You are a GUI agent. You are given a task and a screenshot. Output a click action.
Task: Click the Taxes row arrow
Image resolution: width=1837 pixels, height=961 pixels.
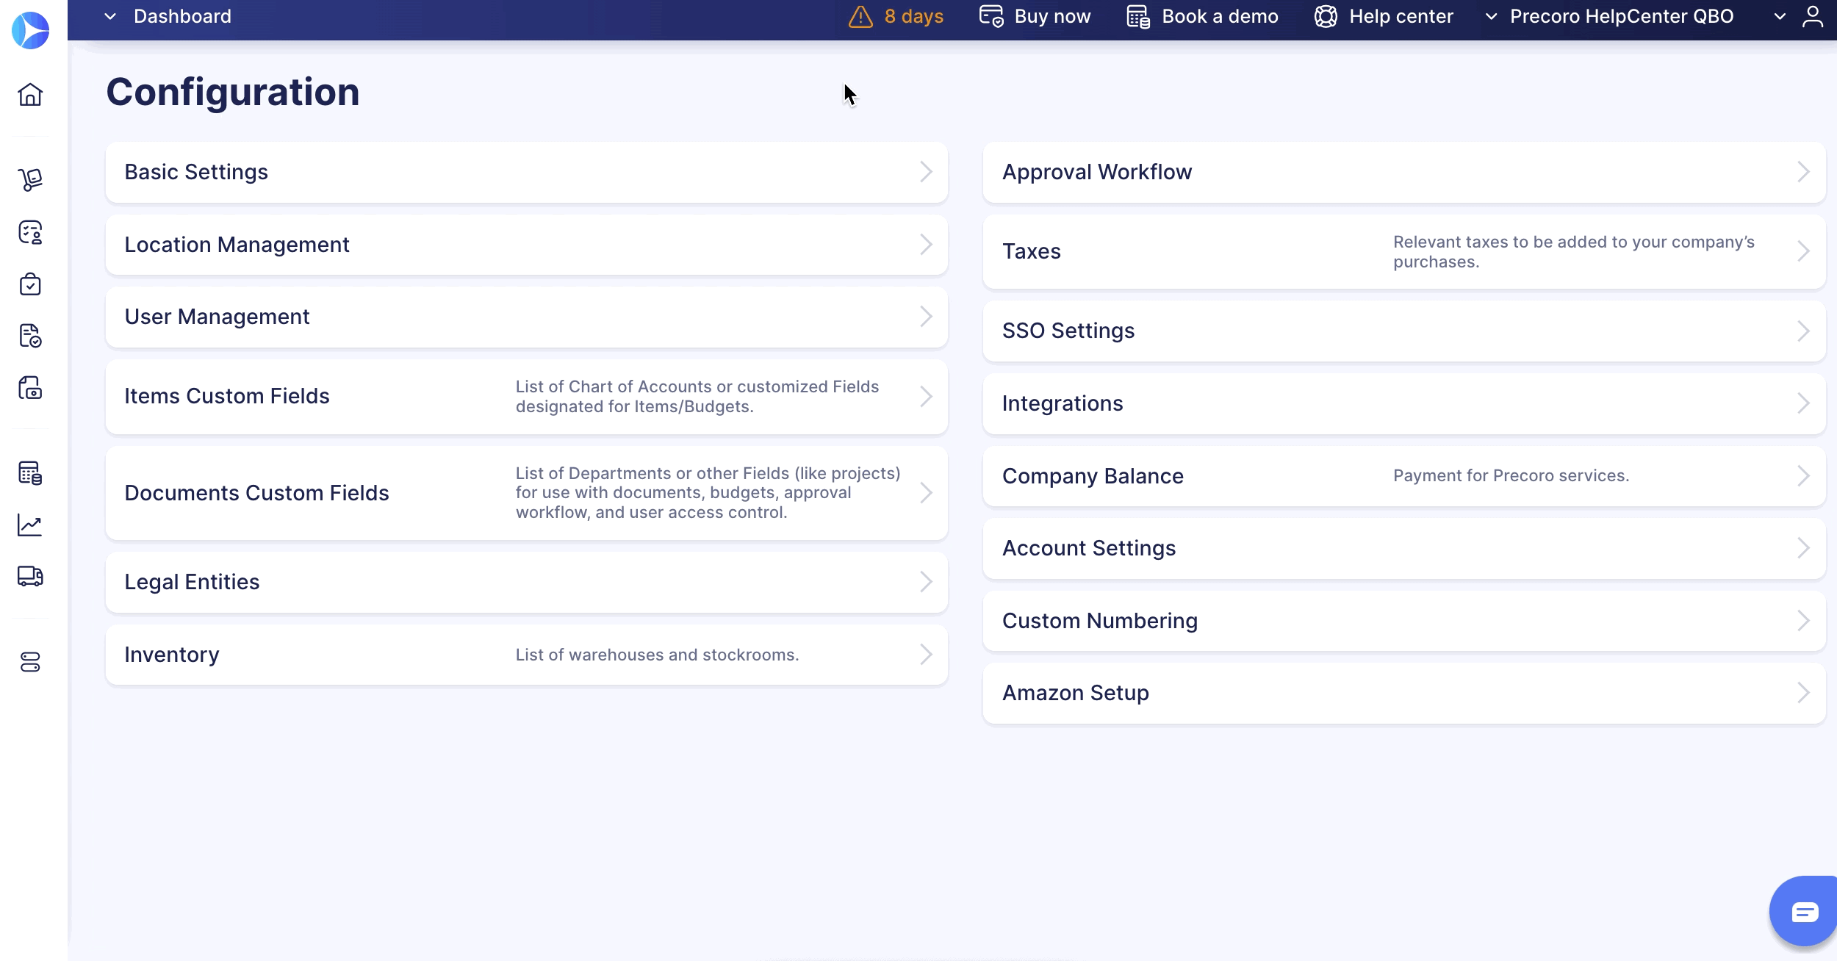1803,252
